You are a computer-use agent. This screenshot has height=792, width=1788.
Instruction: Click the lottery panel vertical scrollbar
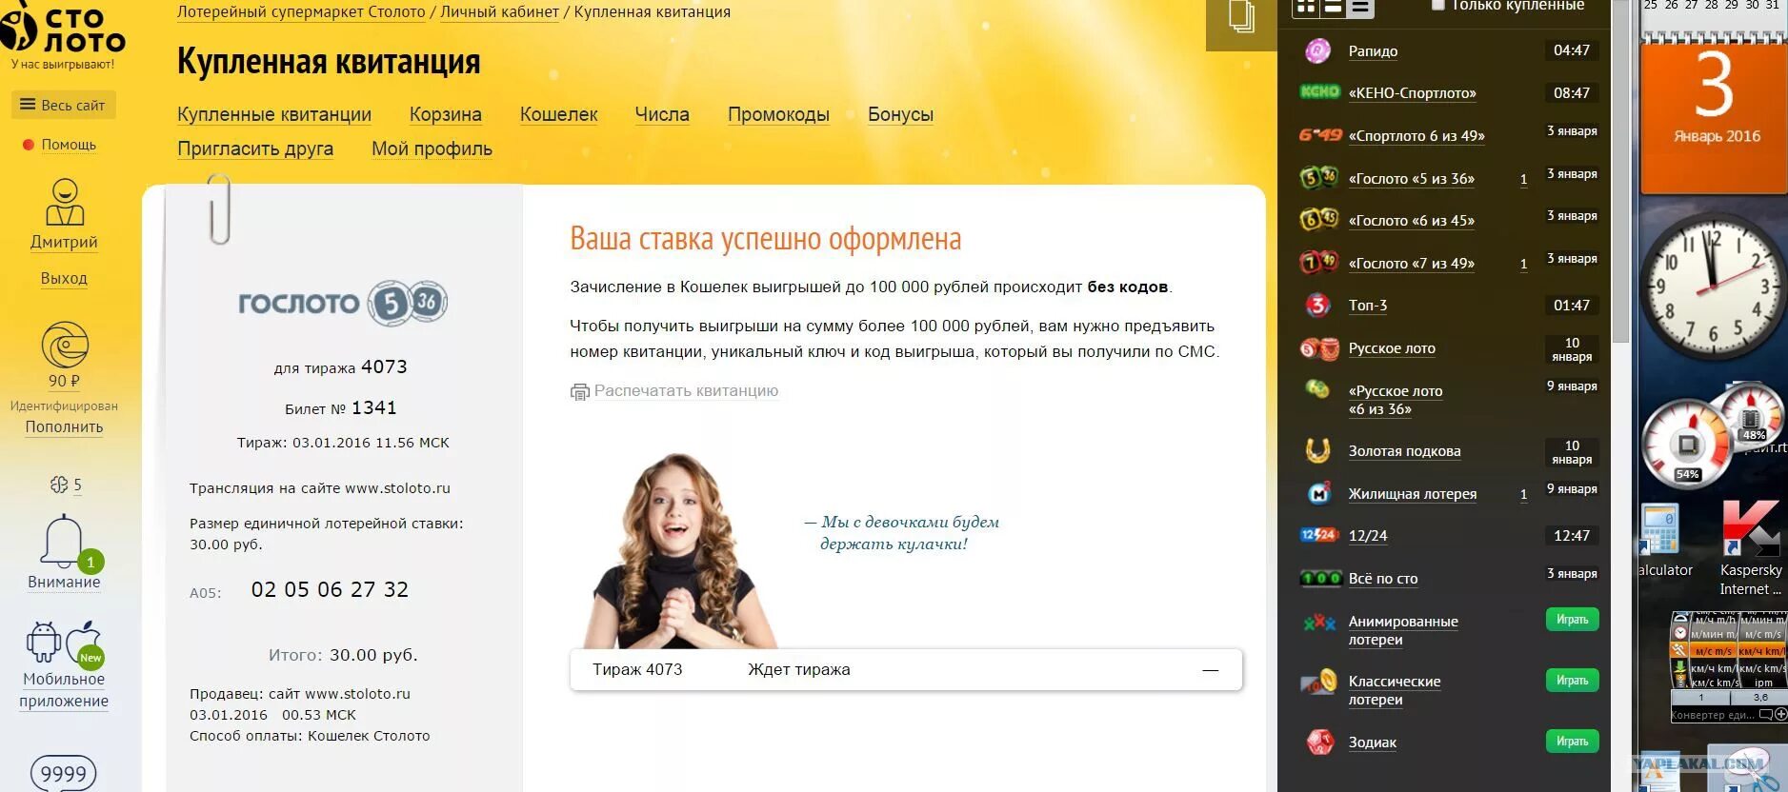[1621, 171]
